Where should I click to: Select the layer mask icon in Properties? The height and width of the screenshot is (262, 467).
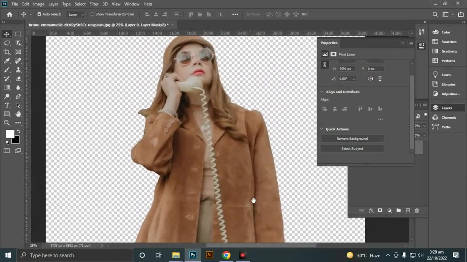(x=333, y=54)
